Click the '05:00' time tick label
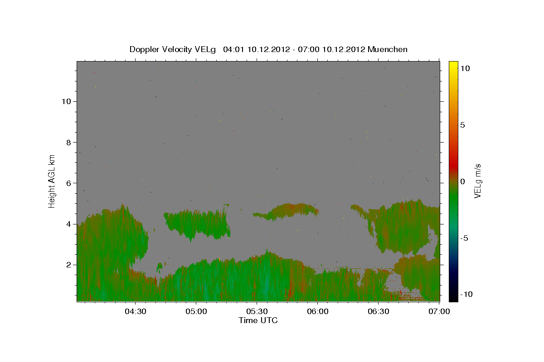 tap(196, 312)
